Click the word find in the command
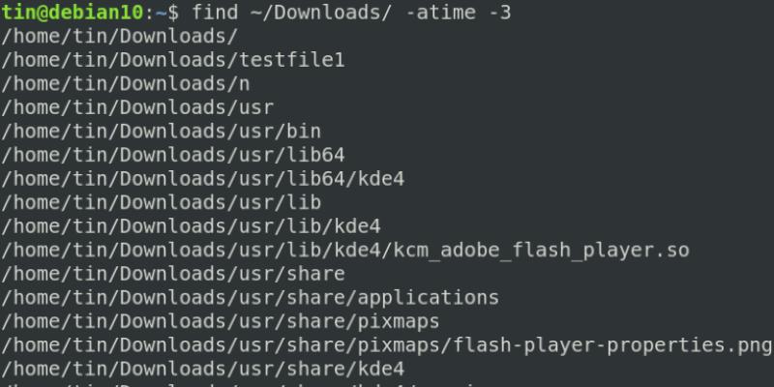The image size is (774, 387). 217,14
